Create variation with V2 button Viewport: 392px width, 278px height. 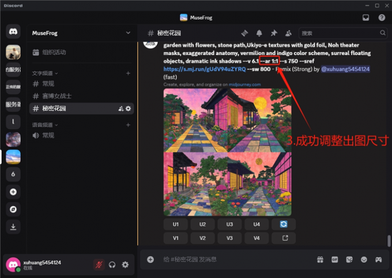[x=202, y=238]
